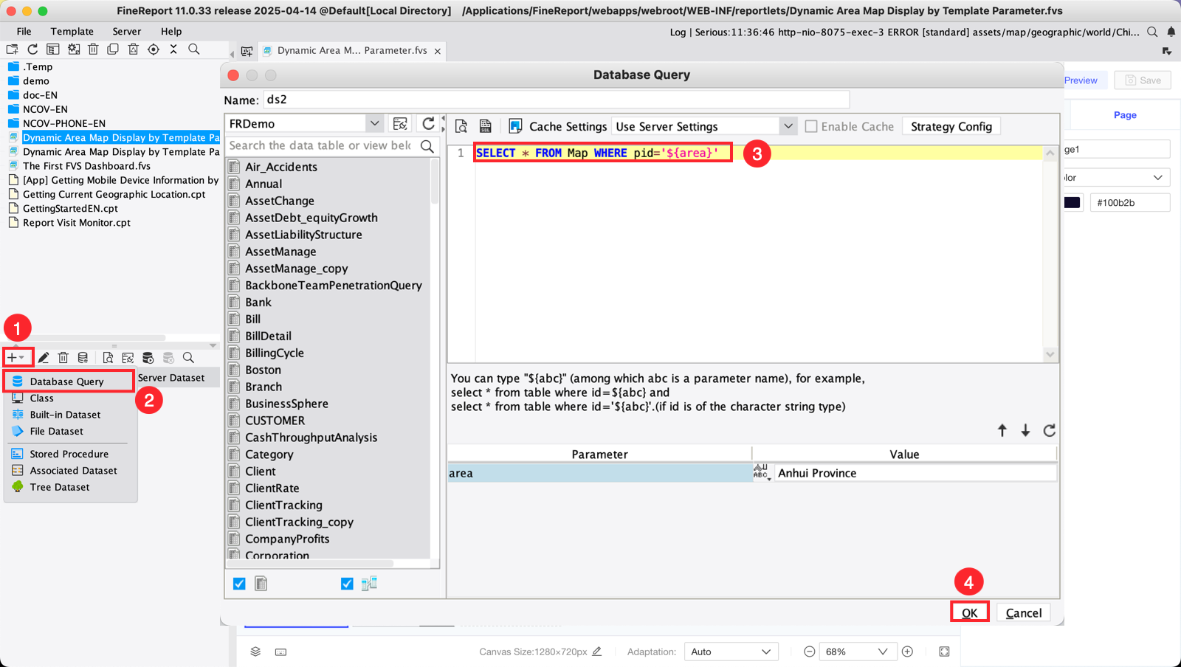Refresh the FRDemo table list
The width and height of the screenshot is (1181, 667).
[428, 124]
